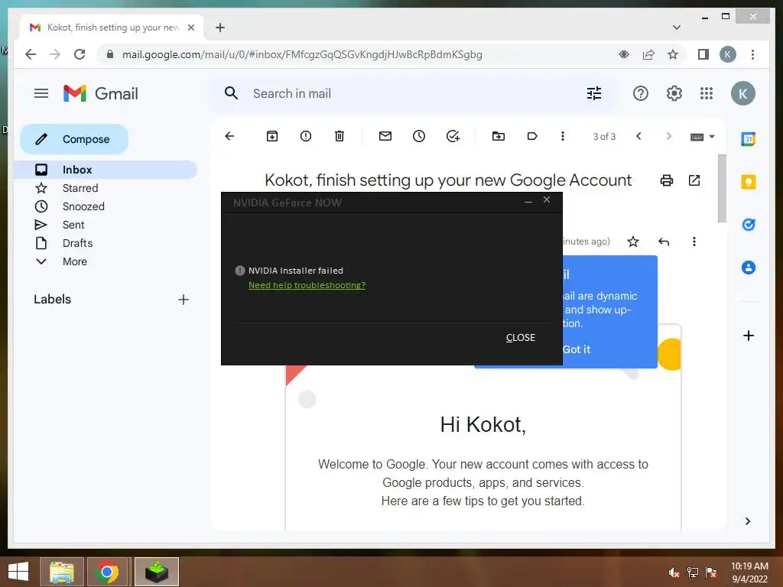The width and height of the screenshot is (783, 587).
Task: Reload the page in Chrome
Action: 80,54
